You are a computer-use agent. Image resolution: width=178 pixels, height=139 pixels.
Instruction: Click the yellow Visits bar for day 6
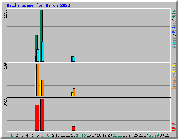[x=35, y=83]
